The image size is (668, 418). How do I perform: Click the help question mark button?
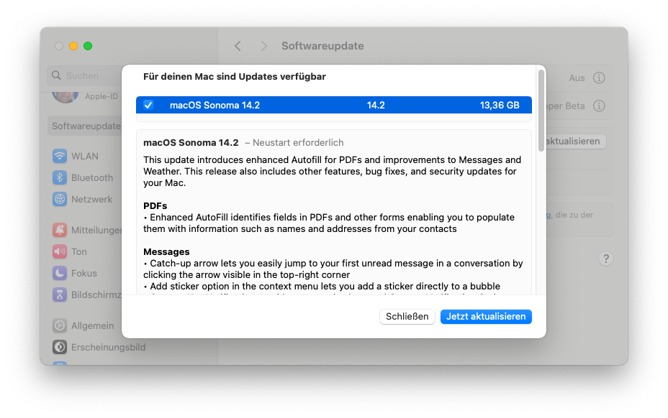tap(606, 259)
